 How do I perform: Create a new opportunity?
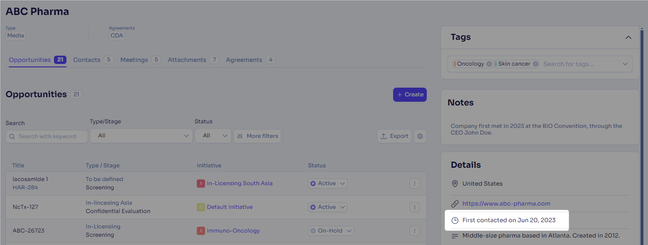coord(410,95)
